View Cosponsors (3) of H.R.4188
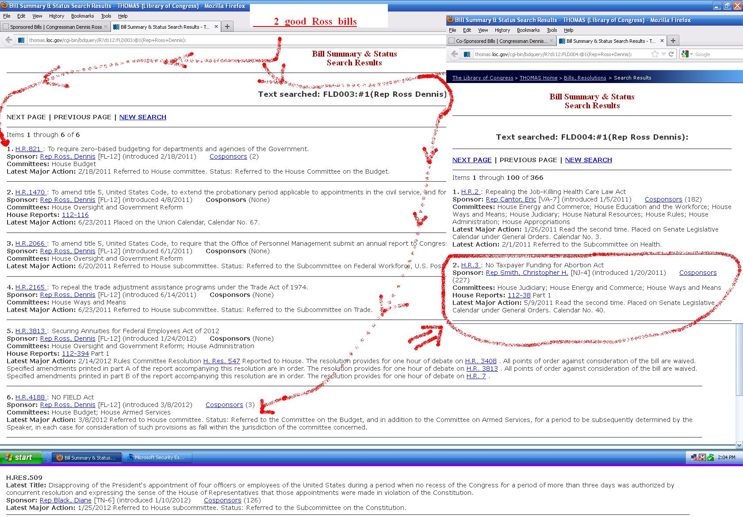This screenshot has width=743, height=517. (x=224, y=405)
